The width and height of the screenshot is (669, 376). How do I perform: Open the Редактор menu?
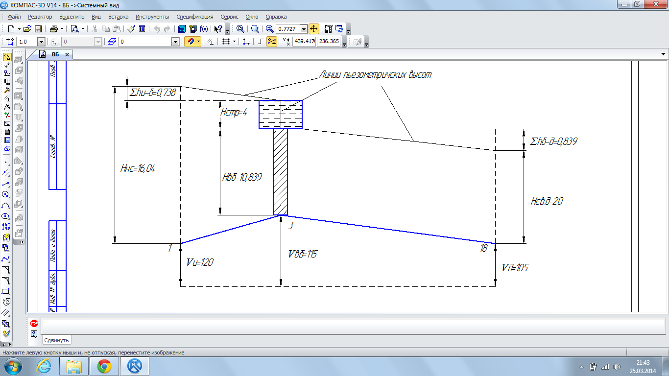point(40,17)
